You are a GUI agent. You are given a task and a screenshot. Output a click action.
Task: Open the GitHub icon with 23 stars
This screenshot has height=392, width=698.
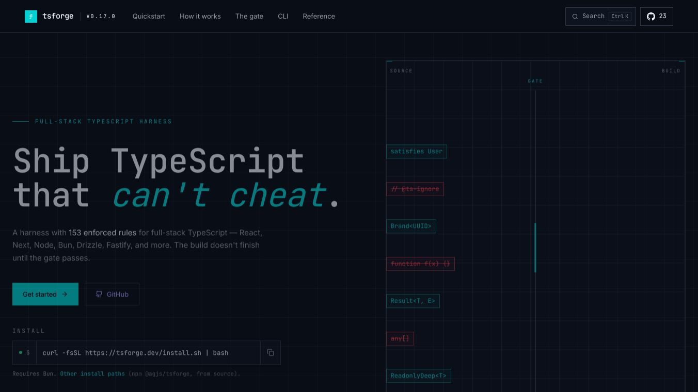[x=656, y=17]
